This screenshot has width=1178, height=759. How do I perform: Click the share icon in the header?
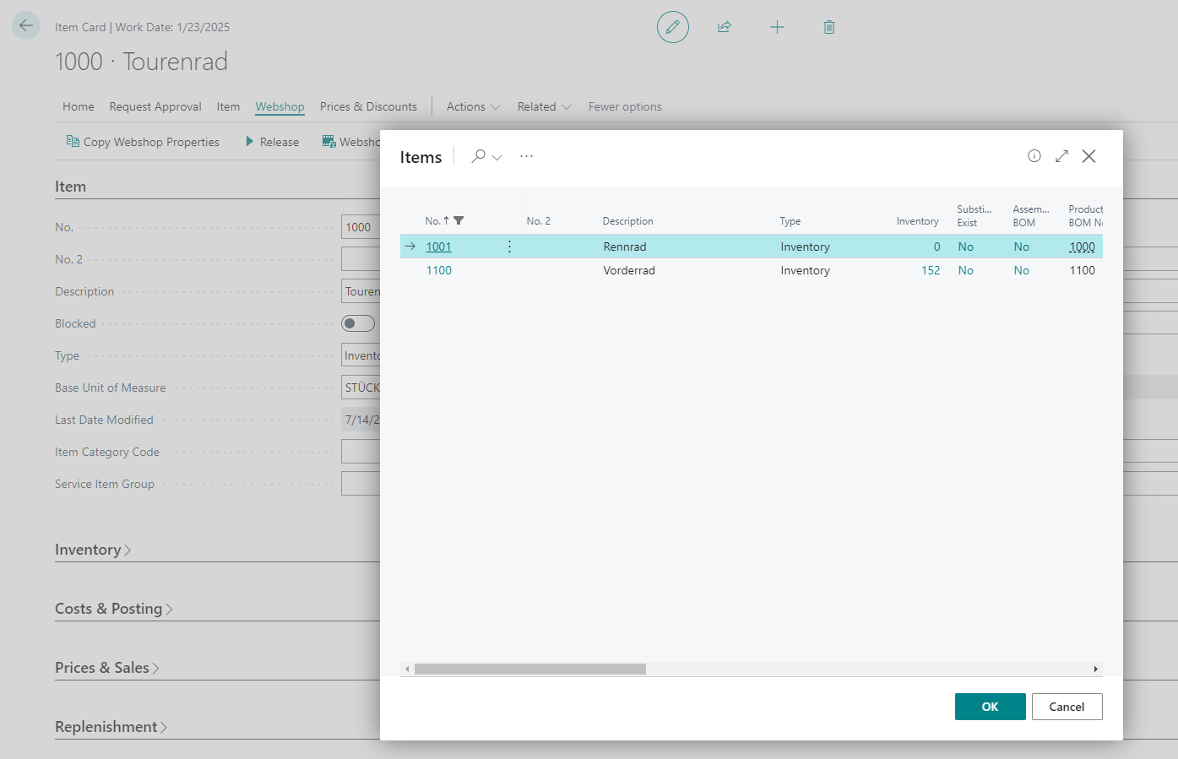tap(725, 27)
